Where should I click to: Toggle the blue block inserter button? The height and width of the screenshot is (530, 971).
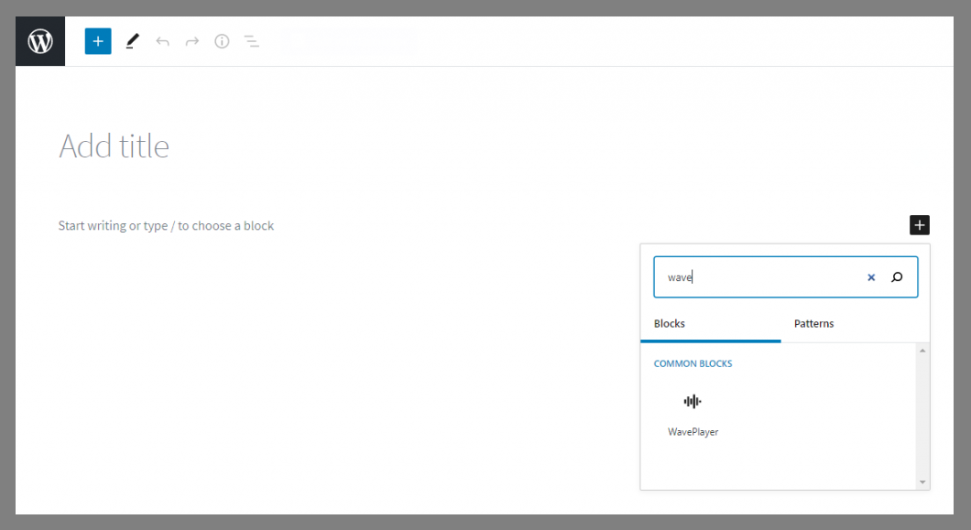coord(98,41)
